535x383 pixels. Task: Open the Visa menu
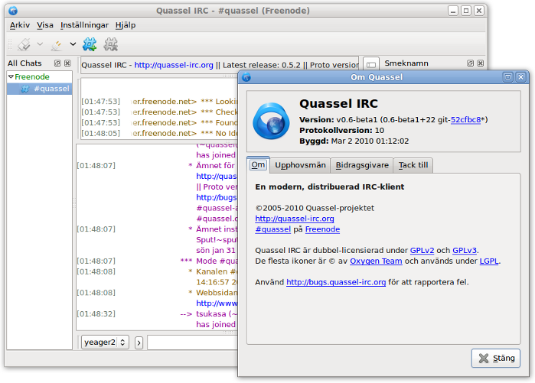click(x=45, y=25)
